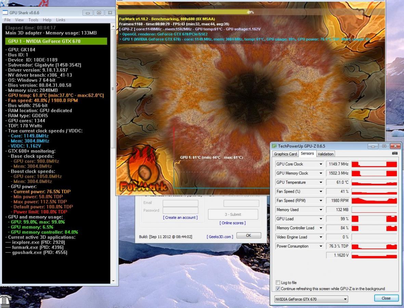Click the Power limit 100.0% TDP line
Screen dimensions: 404x308
39,212
